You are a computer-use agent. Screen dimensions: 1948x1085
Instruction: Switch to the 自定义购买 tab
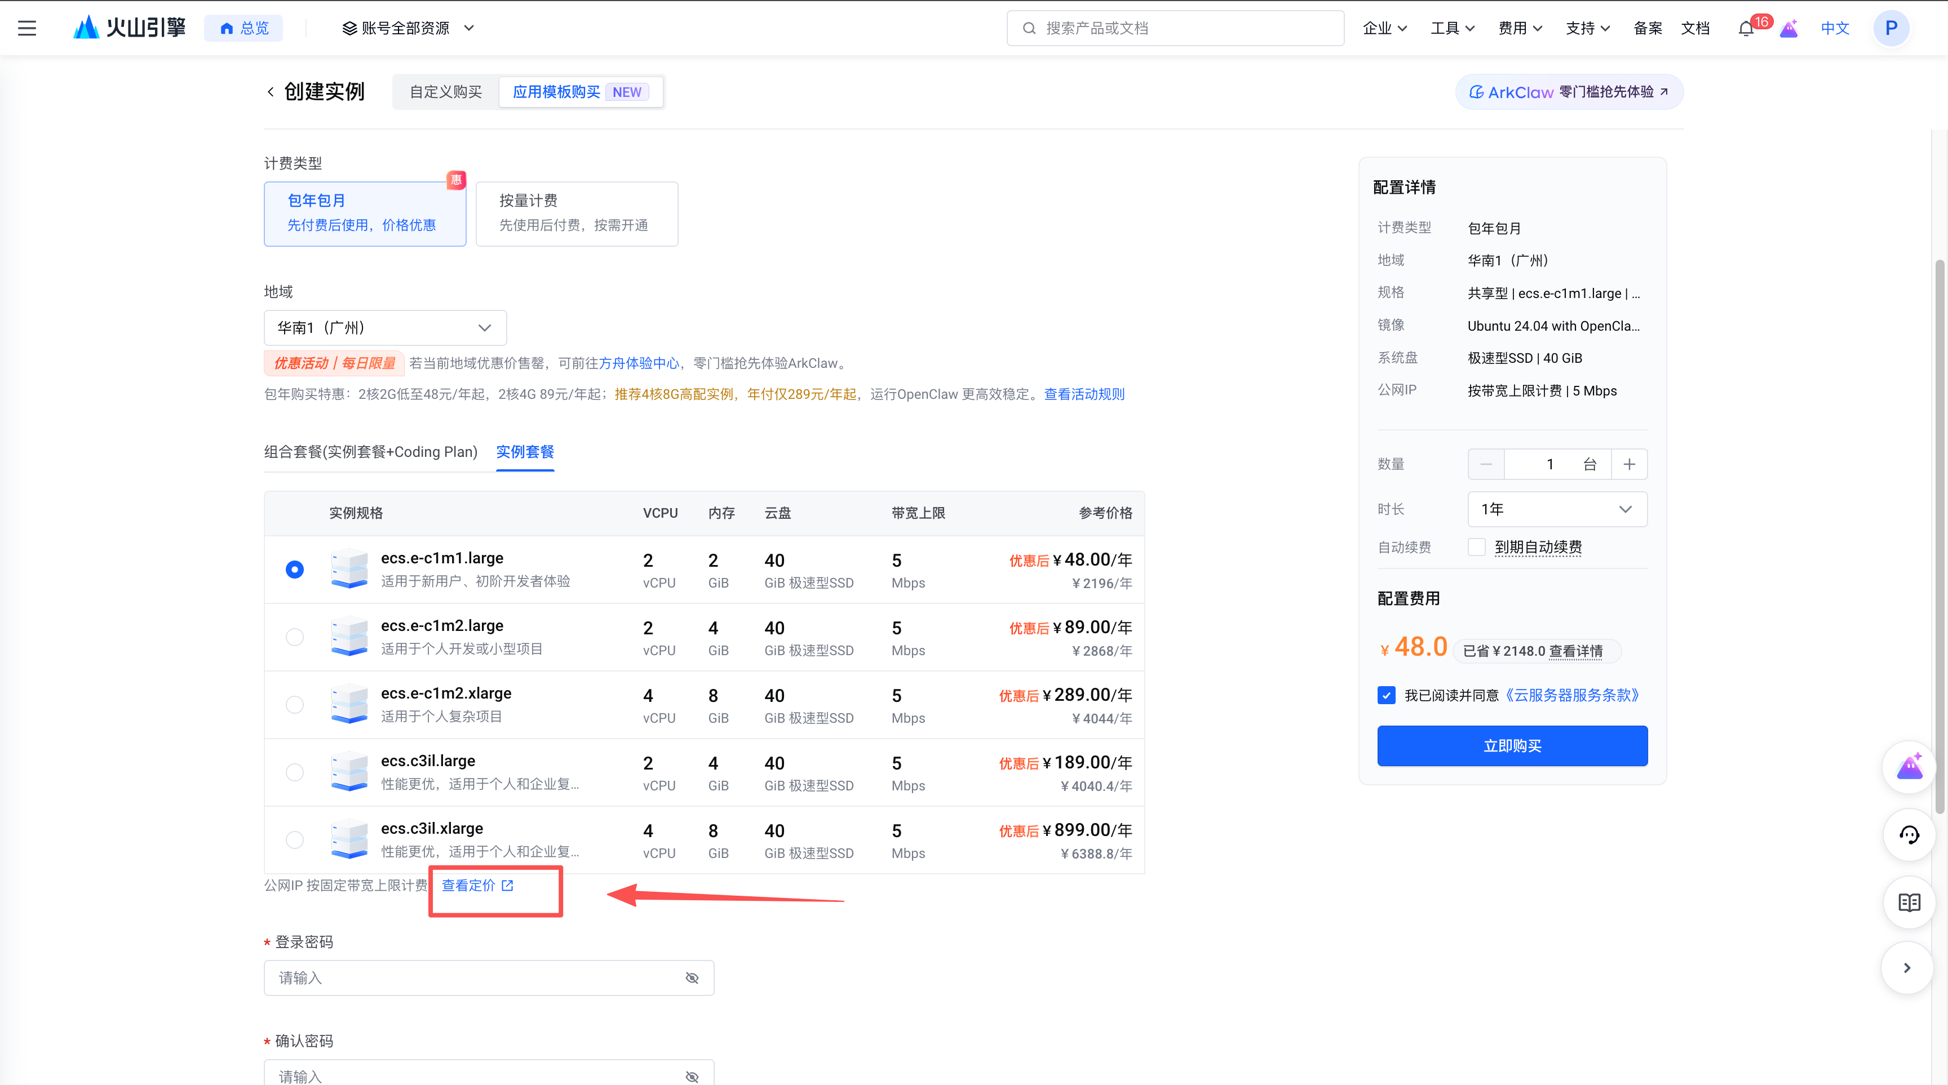click(445, 91)
